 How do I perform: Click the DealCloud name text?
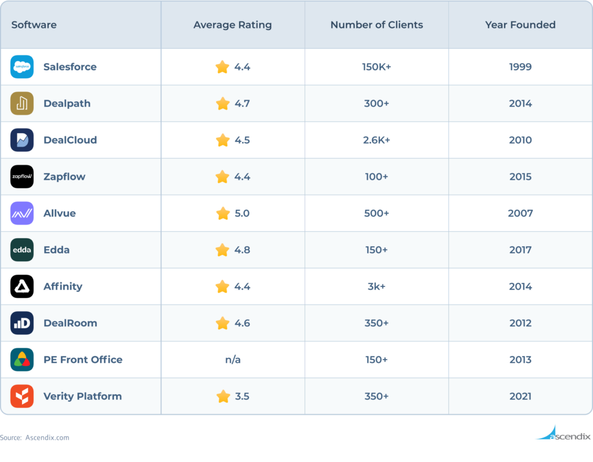(x=70, y=140)
